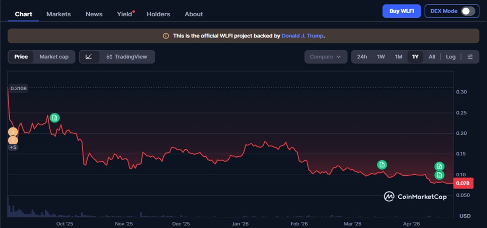487x228 pixels.
Task: Open chart settings sliders icon
Action: tap(470, 57)
